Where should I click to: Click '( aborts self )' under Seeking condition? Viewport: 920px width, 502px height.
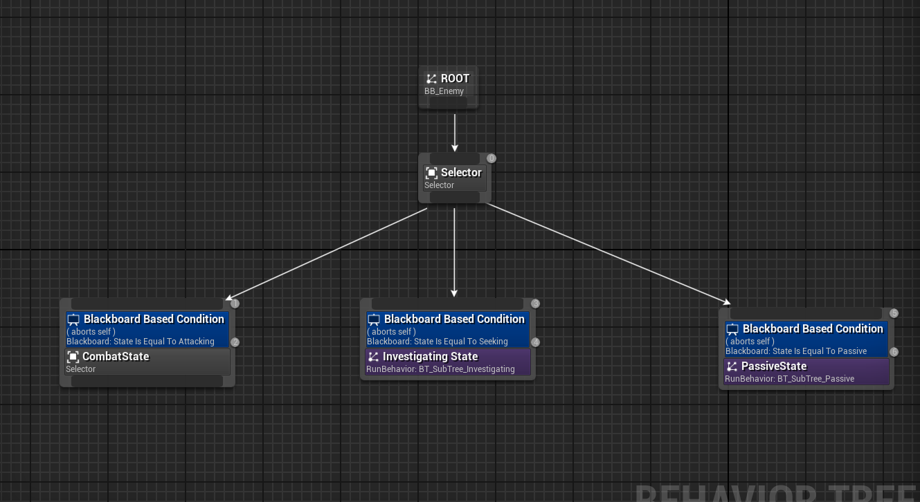(x=391, y=332)
